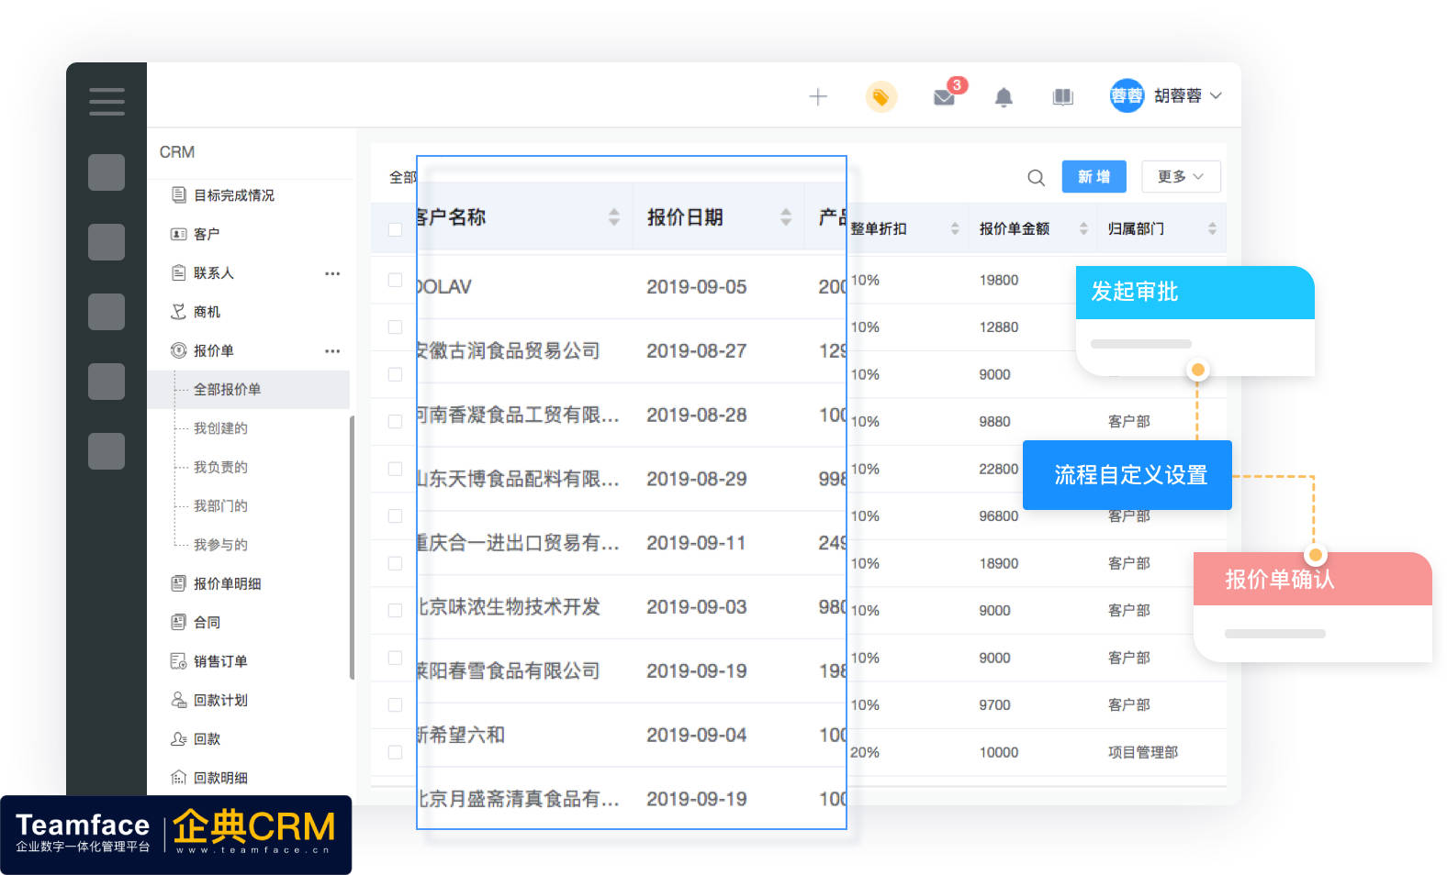1447x875 pixels.
Task: Click the 流程自定义设置 button
Action: coord(1127,475)
